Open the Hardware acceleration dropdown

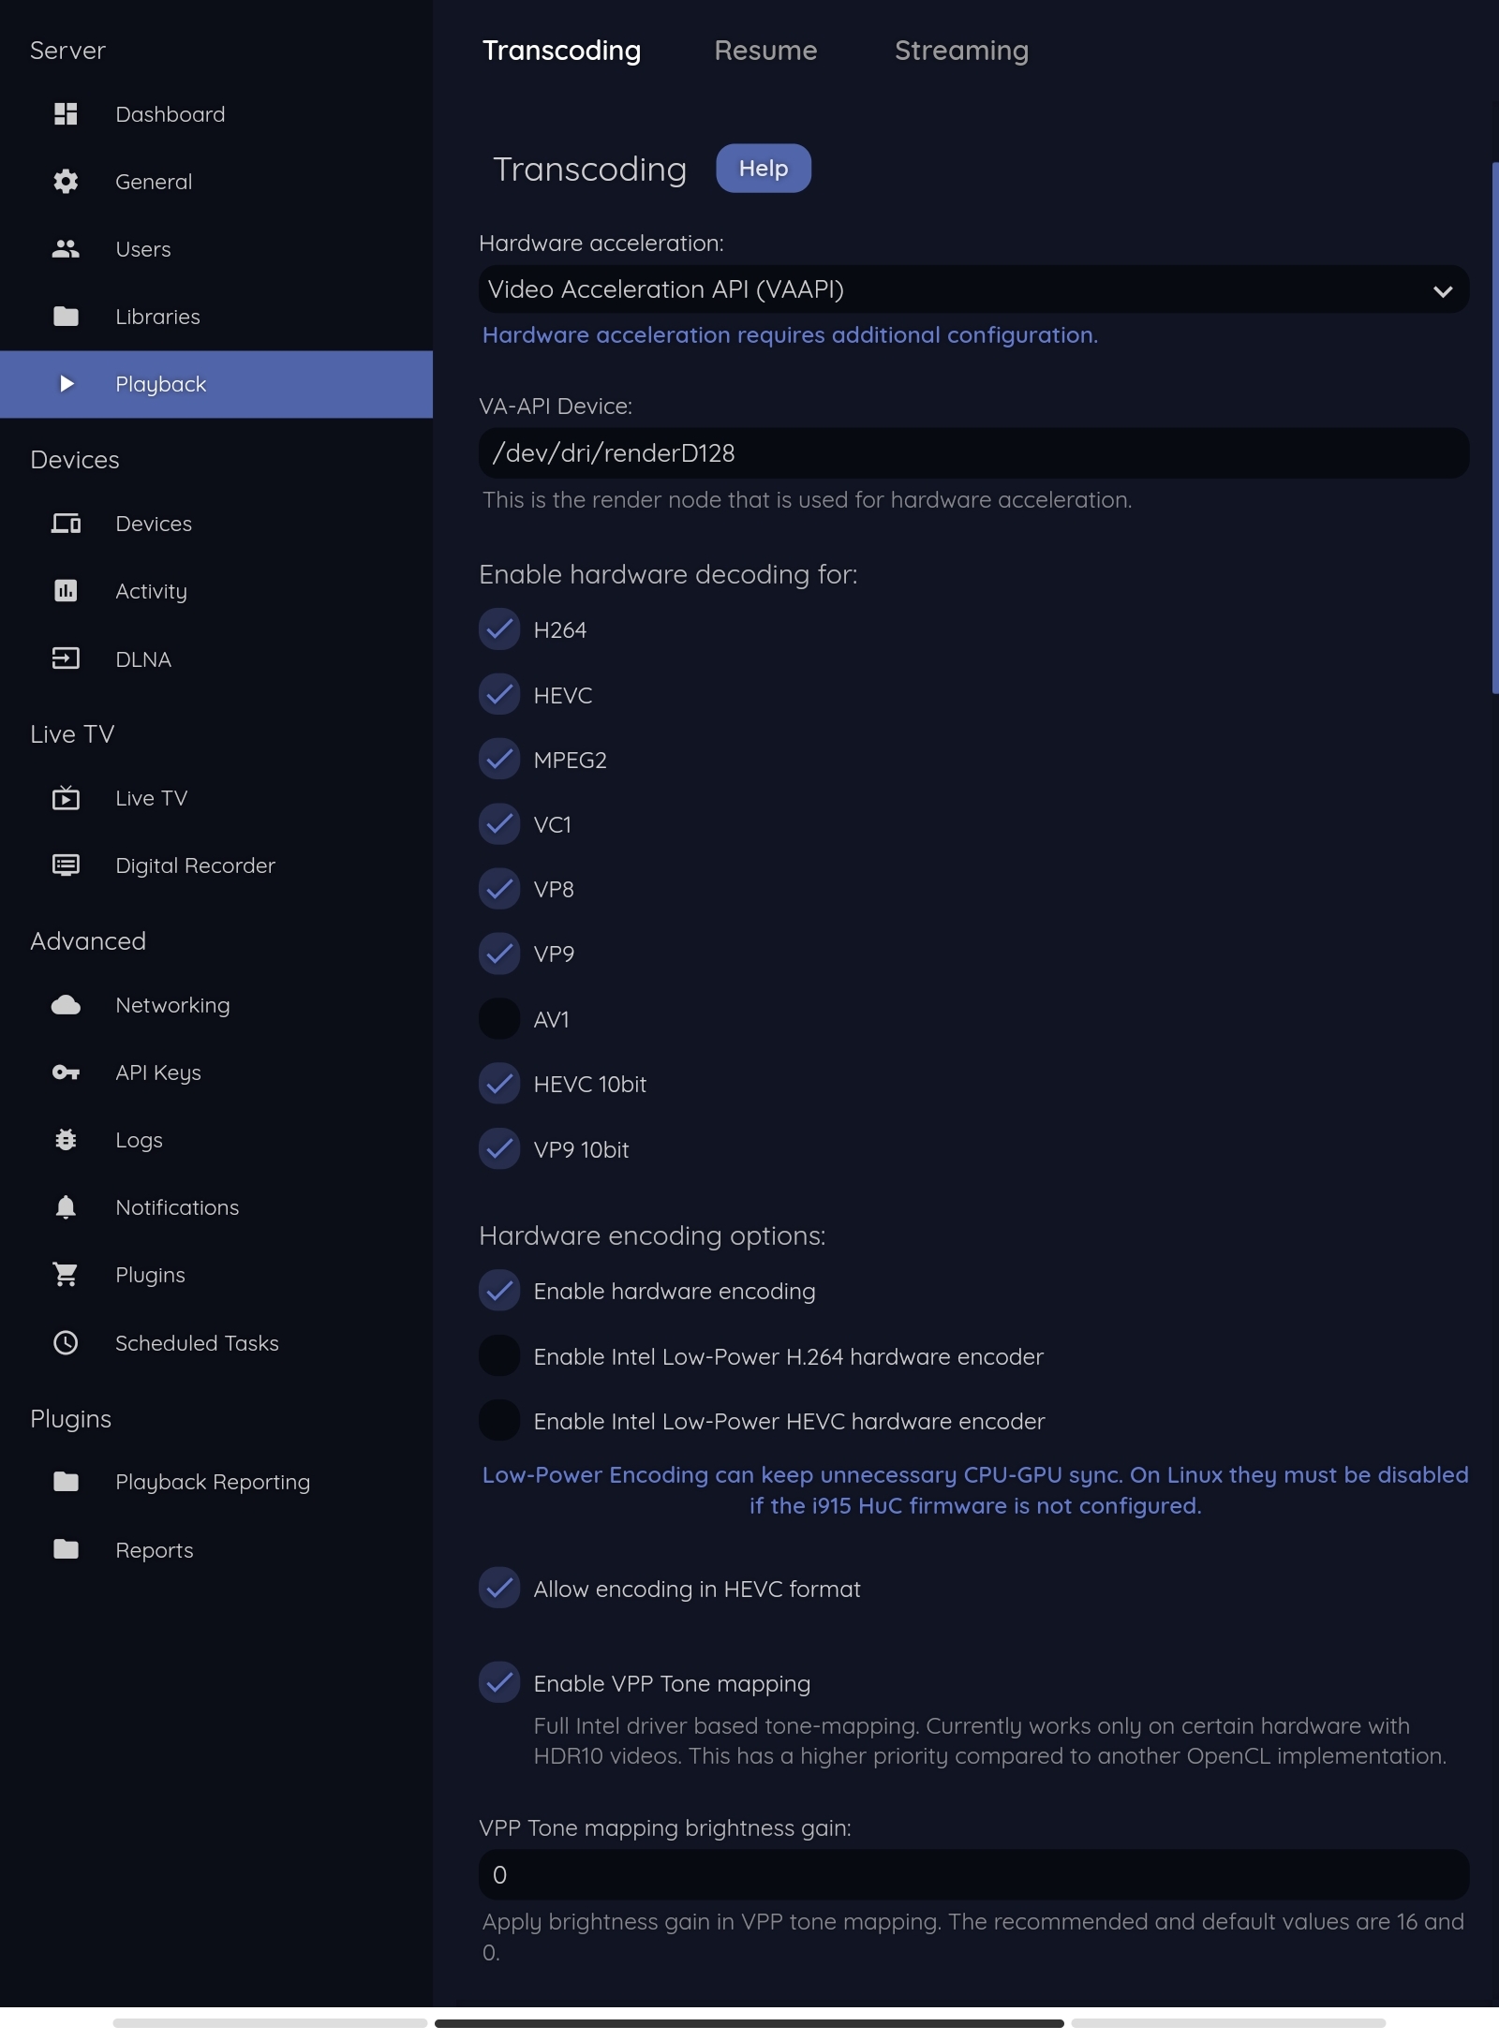pyautogui.click(x=972, y=289)
